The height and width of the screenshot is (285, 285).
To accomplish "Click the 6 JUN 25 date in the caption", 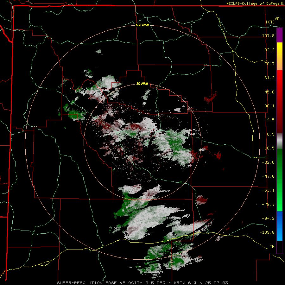I will click(x=199, y=283).
